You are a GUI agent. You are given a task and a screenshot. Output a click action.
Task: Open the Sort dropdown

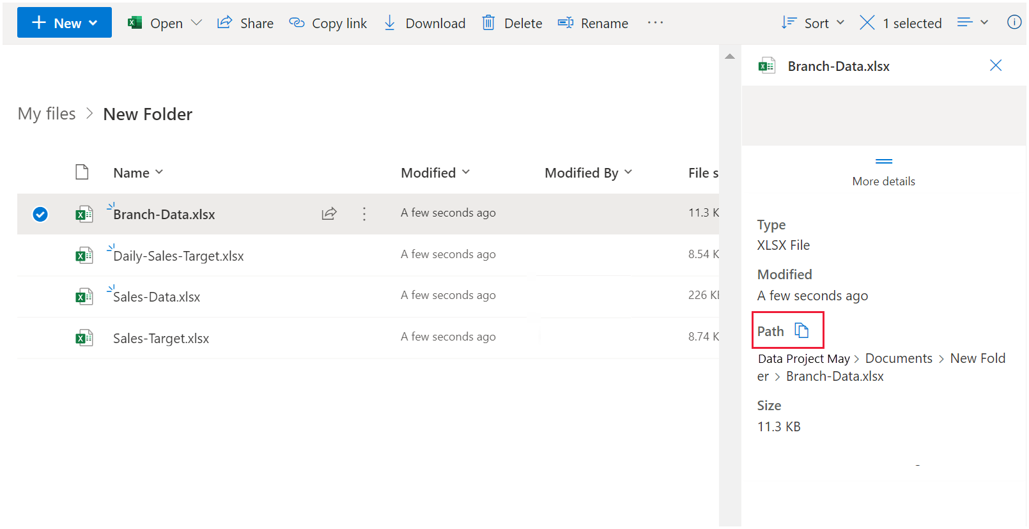813,23
